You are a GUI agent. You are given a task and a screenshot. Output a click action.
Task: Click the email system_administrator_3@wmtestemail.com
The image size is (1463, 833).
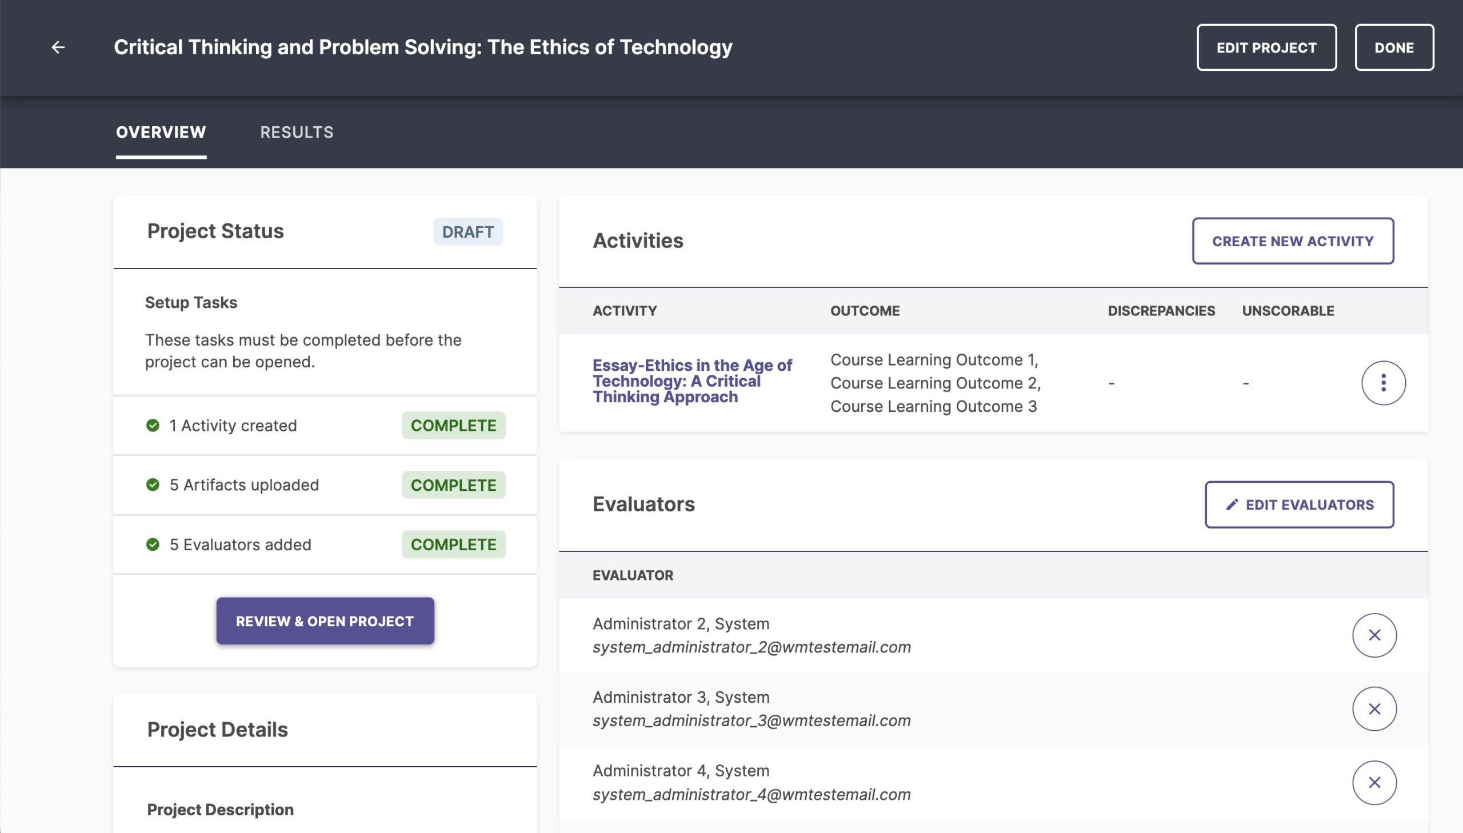752,720
